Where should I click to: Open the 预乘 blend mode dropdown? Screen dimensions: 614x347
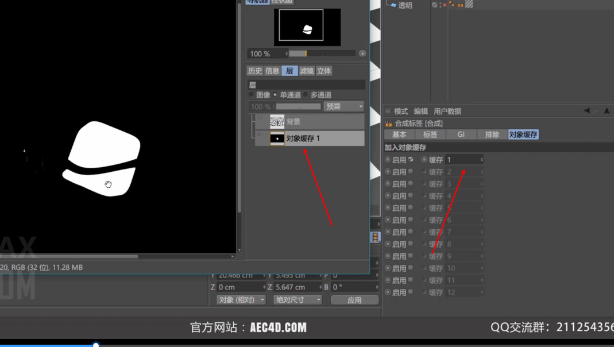click(x=344, y=106)
